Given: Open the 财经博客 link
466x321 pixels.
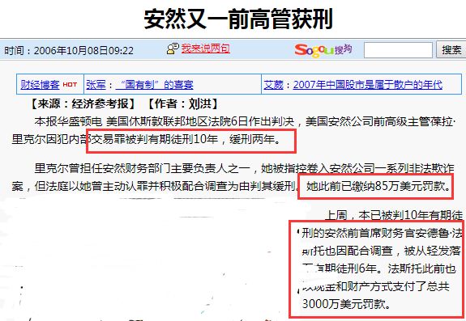Looking at the screenshot, I should (x=41, y=85).
